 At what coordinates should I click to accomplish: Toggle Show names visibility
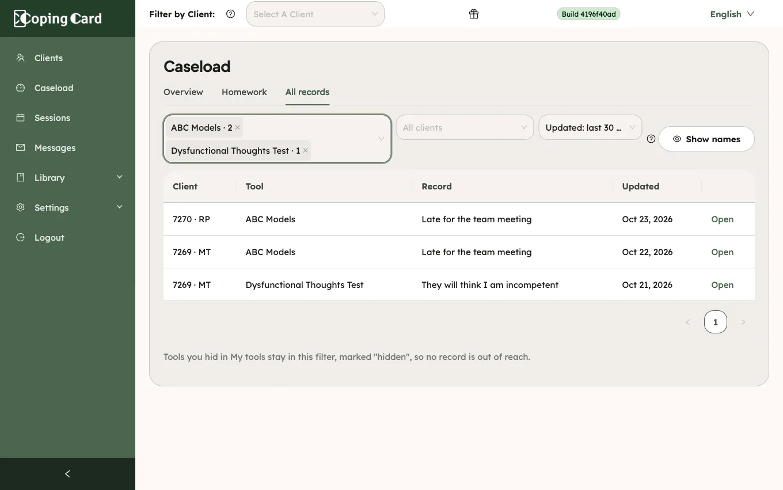(x=706, y=139)
